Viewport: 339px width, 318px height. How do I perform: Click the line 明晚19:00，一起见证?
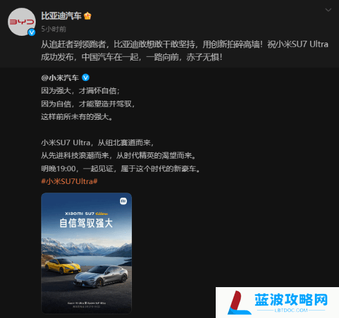pyautogui.click(x=120, y=169)
